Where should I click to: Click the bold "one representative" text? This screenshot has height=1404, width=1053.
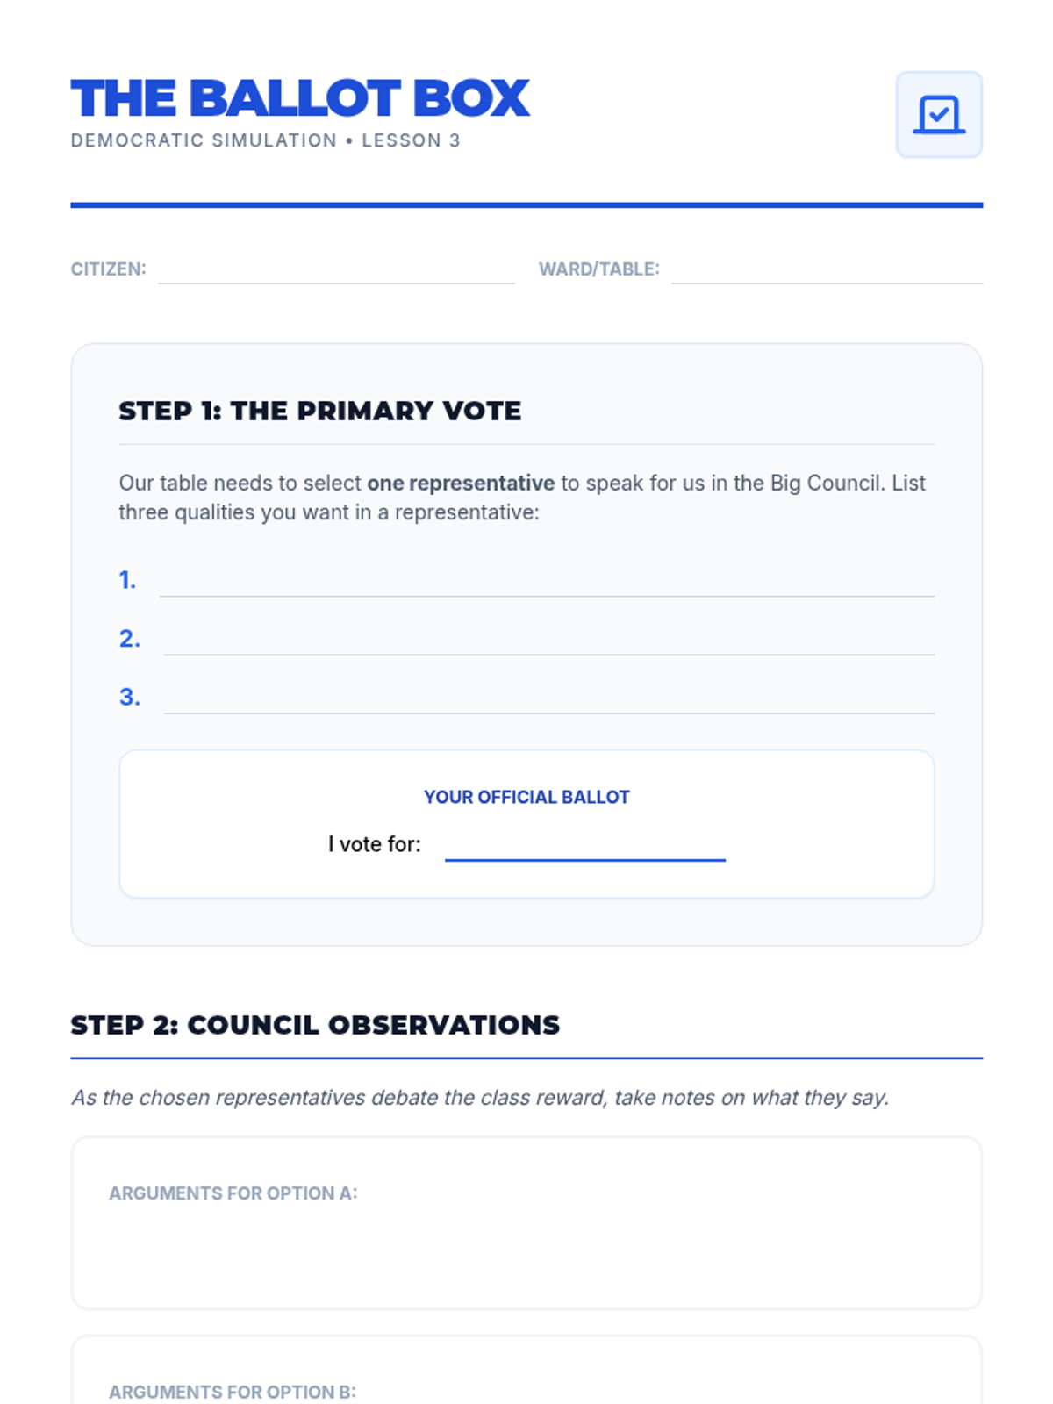pyautogui.click(x=460, y=484)
